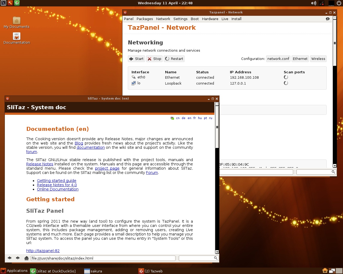Image resolution: width=343 pixels, height=274 pixels.
Task: Click home icon in System doc browser
Action: pos(26,258)
